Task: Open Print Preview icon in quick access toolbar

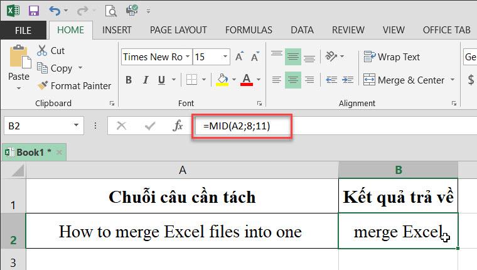Action: 111,11
